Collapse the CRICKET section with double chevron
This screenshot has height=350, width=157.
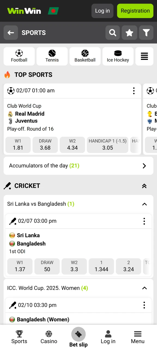pos(144,186)
